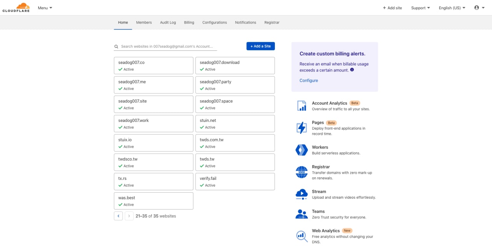Open the Stream cloud play icon

302,194
